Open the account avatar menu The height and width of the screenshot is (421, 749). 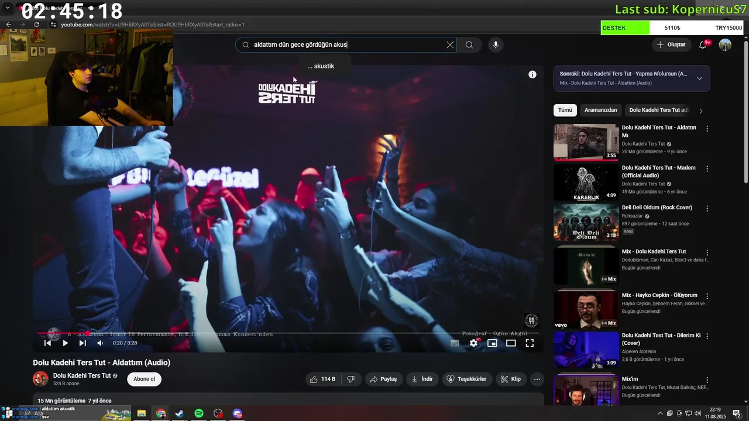pos(725,45)
